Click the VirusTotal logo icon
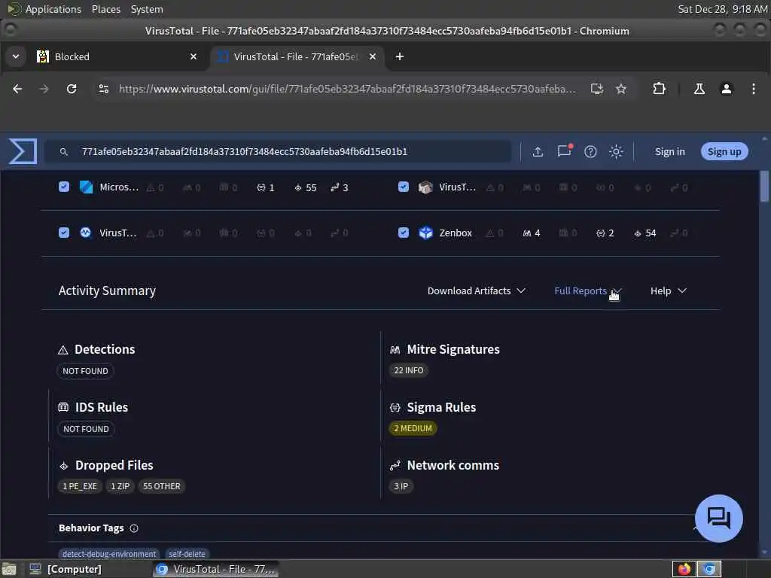Screen dimensions: 771x578 pos(23,151)
